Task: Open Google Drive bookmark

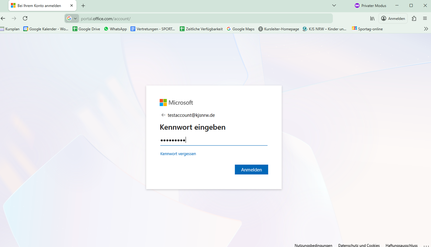Action: coord(86,29)
